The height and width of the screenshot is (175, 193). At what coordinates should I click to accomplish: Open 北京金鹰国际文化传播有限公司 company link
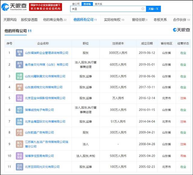point(45,121)
